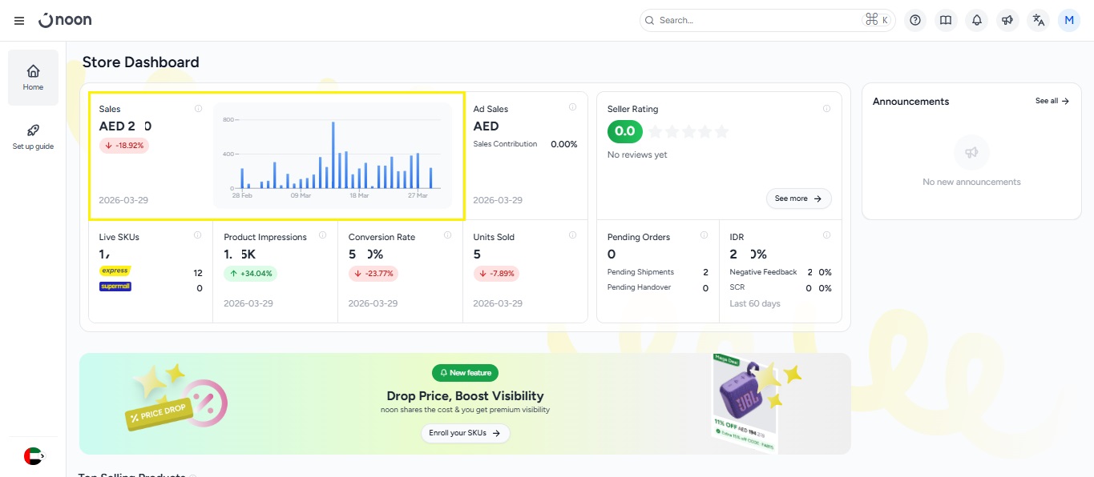This screenshot has width=1094, height=477.
Task: Click Enroll your SKUs button
Action: click(465, 433)
